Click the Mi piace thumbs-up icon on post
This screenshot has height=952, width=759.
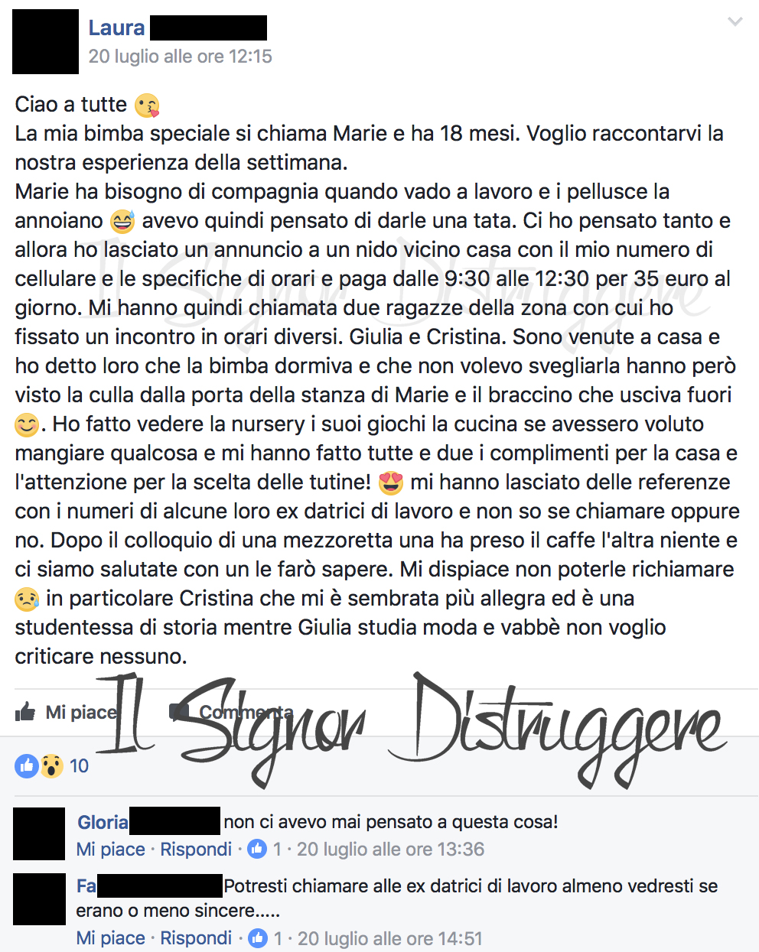pos(25,712)
